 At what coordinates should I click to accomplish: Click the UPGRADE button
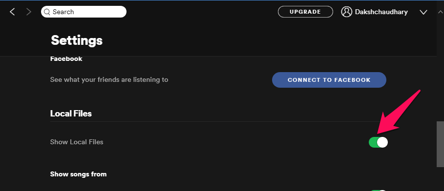point(305,12)
